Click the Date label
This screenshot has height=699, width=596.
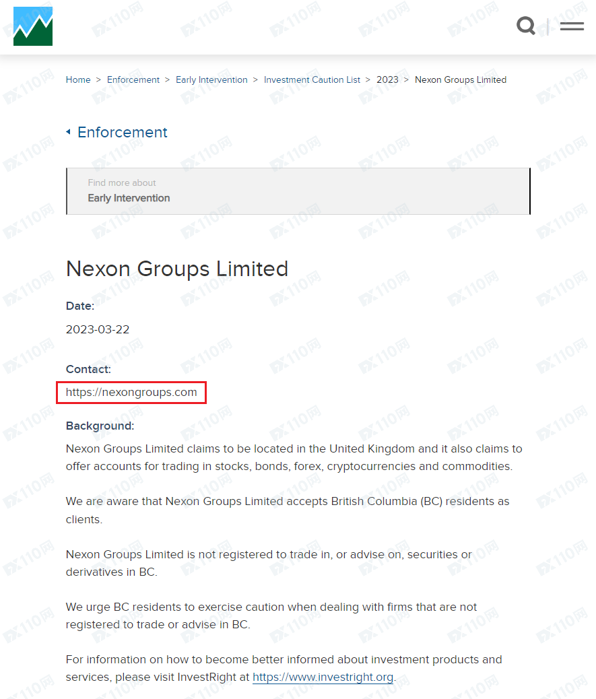(x=79, y=306)
